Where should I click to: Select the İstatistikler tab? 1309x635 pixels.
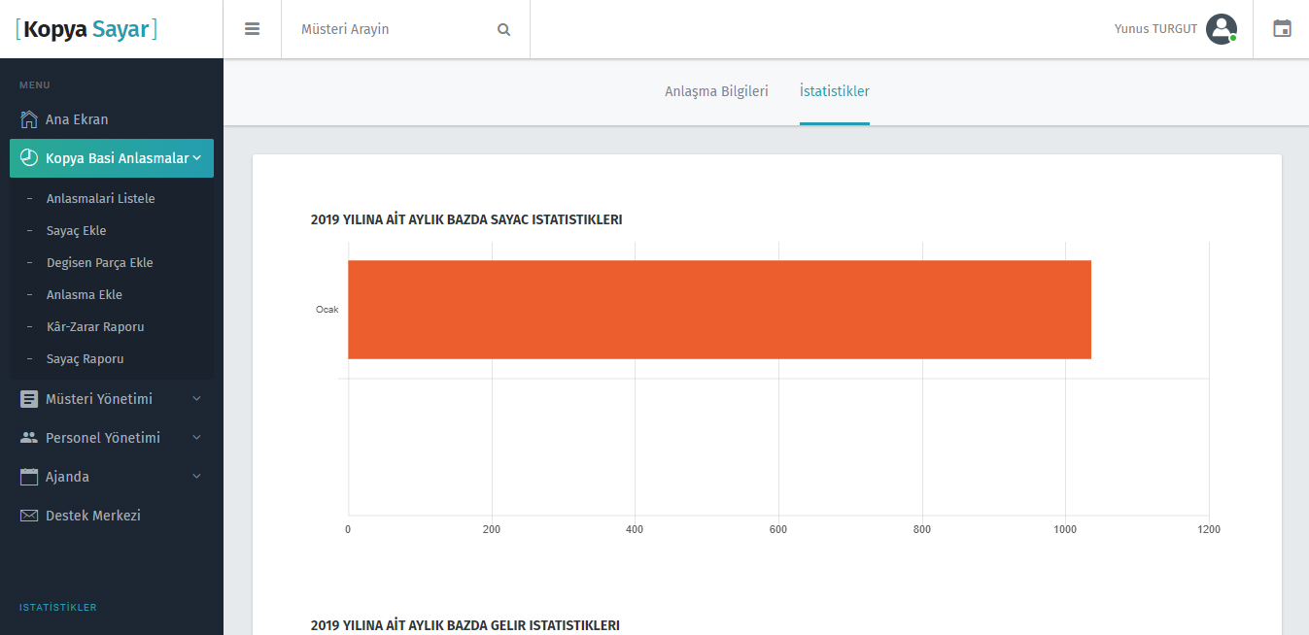834,91
